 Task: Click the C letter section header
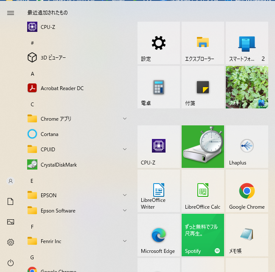coord(32,104)
